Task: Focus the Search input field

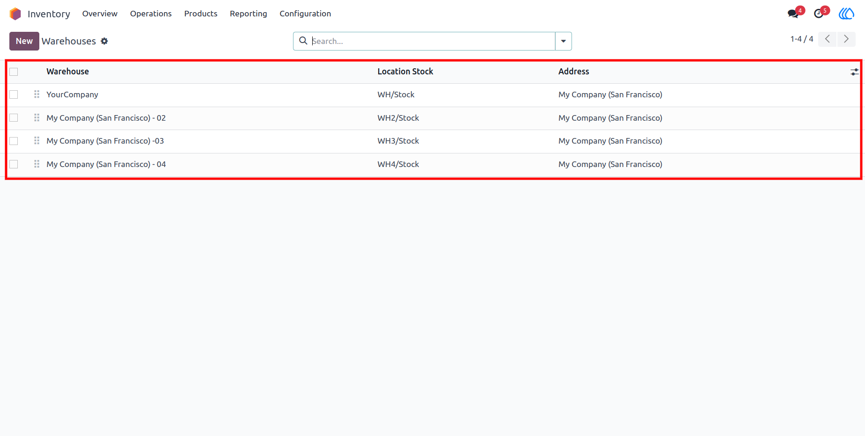Action: (x=433, y=41)
